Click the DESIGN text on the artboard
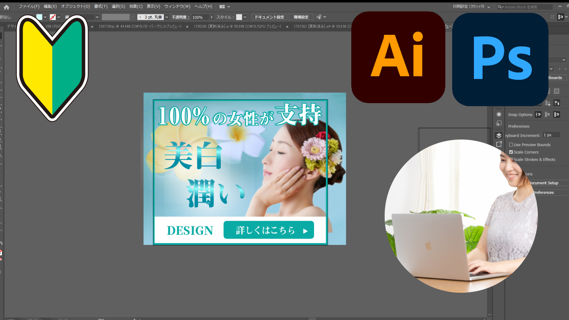The width and height of the screenshot is (569, 320). point(190,231)
